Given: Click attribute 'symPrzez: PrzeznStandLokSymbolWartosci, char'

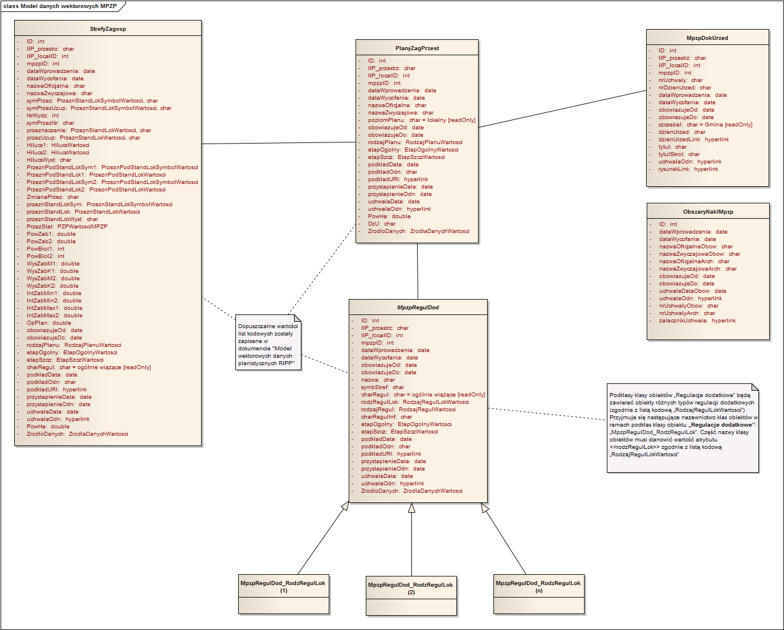Looking at the screenshot, I should (92, 101).
